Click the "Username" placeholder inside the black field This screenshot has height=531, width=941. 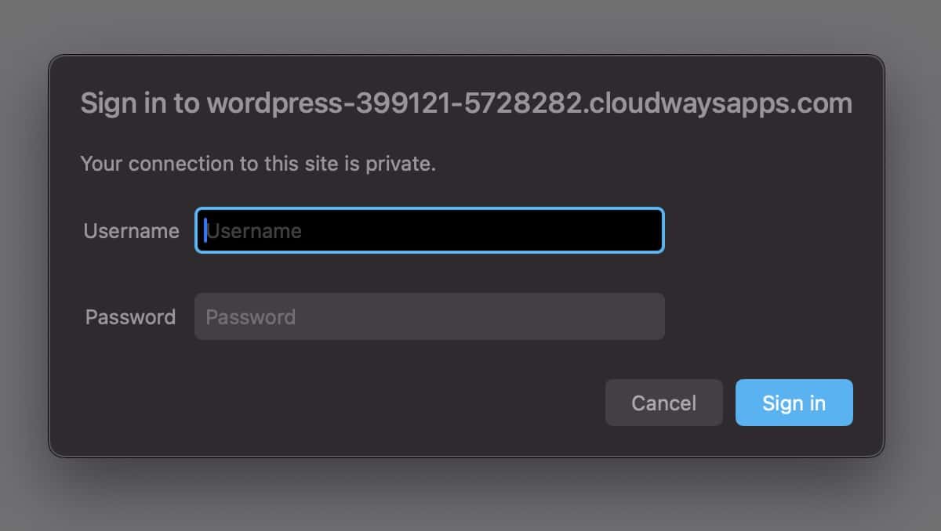tap(254, 231)
